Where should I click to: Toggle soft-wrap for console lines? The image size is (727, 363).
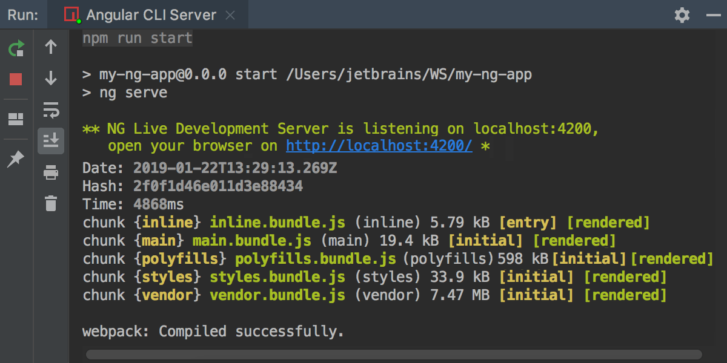click(51, 111)
